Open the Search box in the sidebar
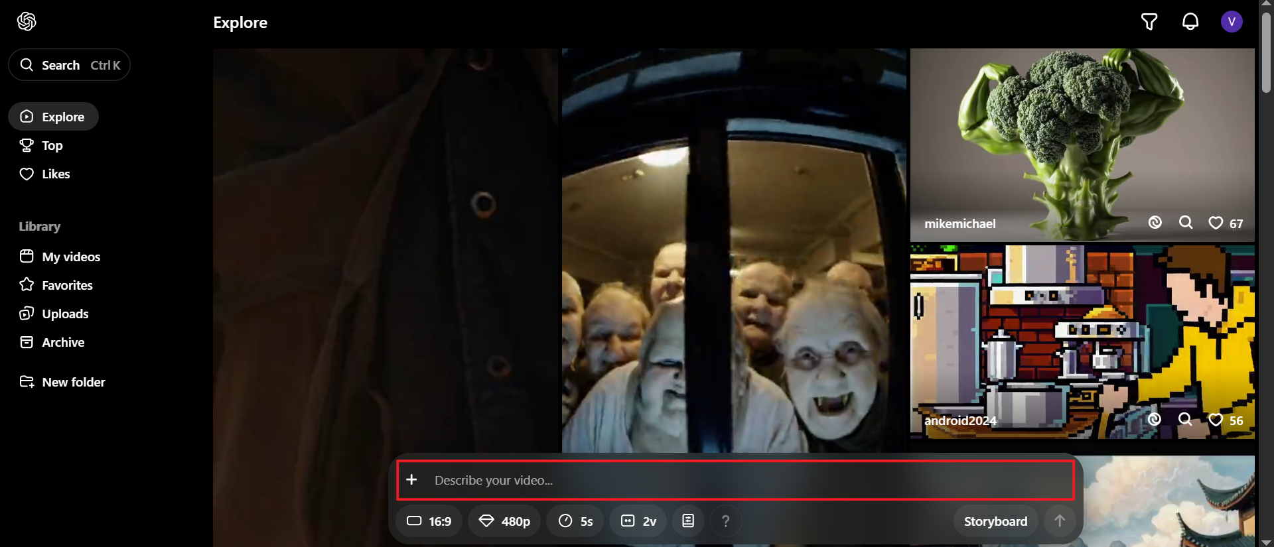Image resolution: width=1274 pixels, height=547 pixels. click(x=69, y=65)
